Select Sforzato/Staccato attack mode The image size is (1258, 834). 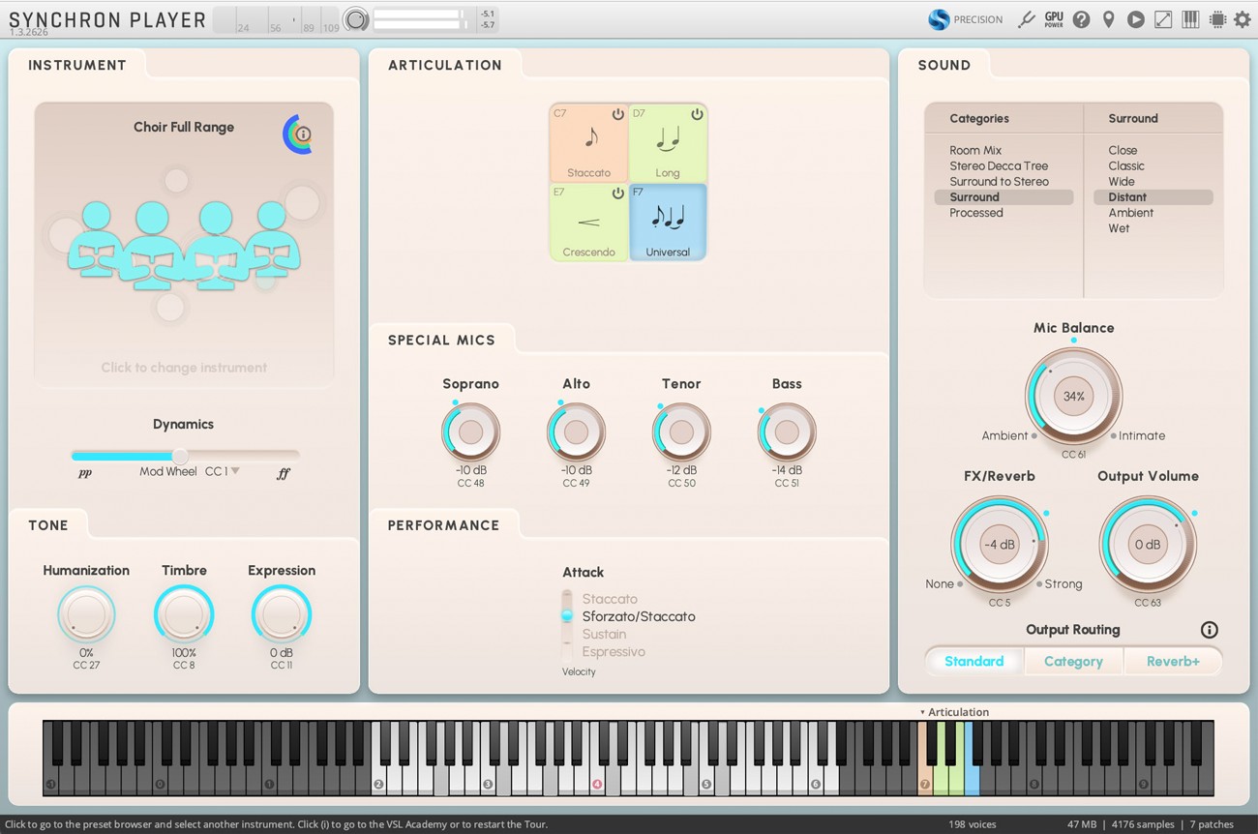point(637,616)
